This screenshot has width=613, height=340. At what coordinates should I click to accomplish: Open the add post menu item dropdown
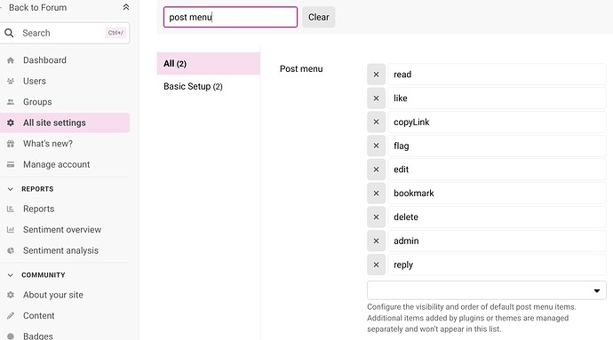pyautogui.click(x=486, y=290)
